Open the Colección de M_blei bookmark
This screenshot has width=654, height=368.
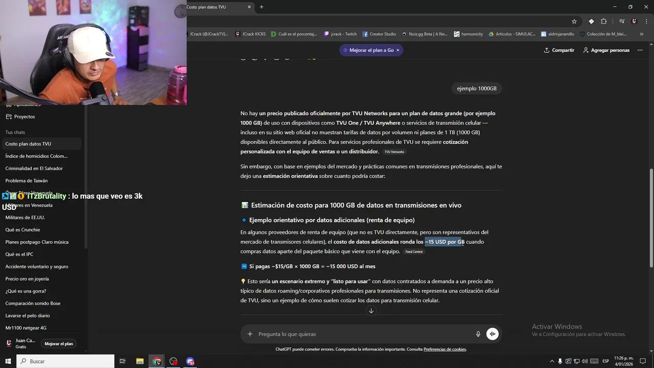[603, 34]
